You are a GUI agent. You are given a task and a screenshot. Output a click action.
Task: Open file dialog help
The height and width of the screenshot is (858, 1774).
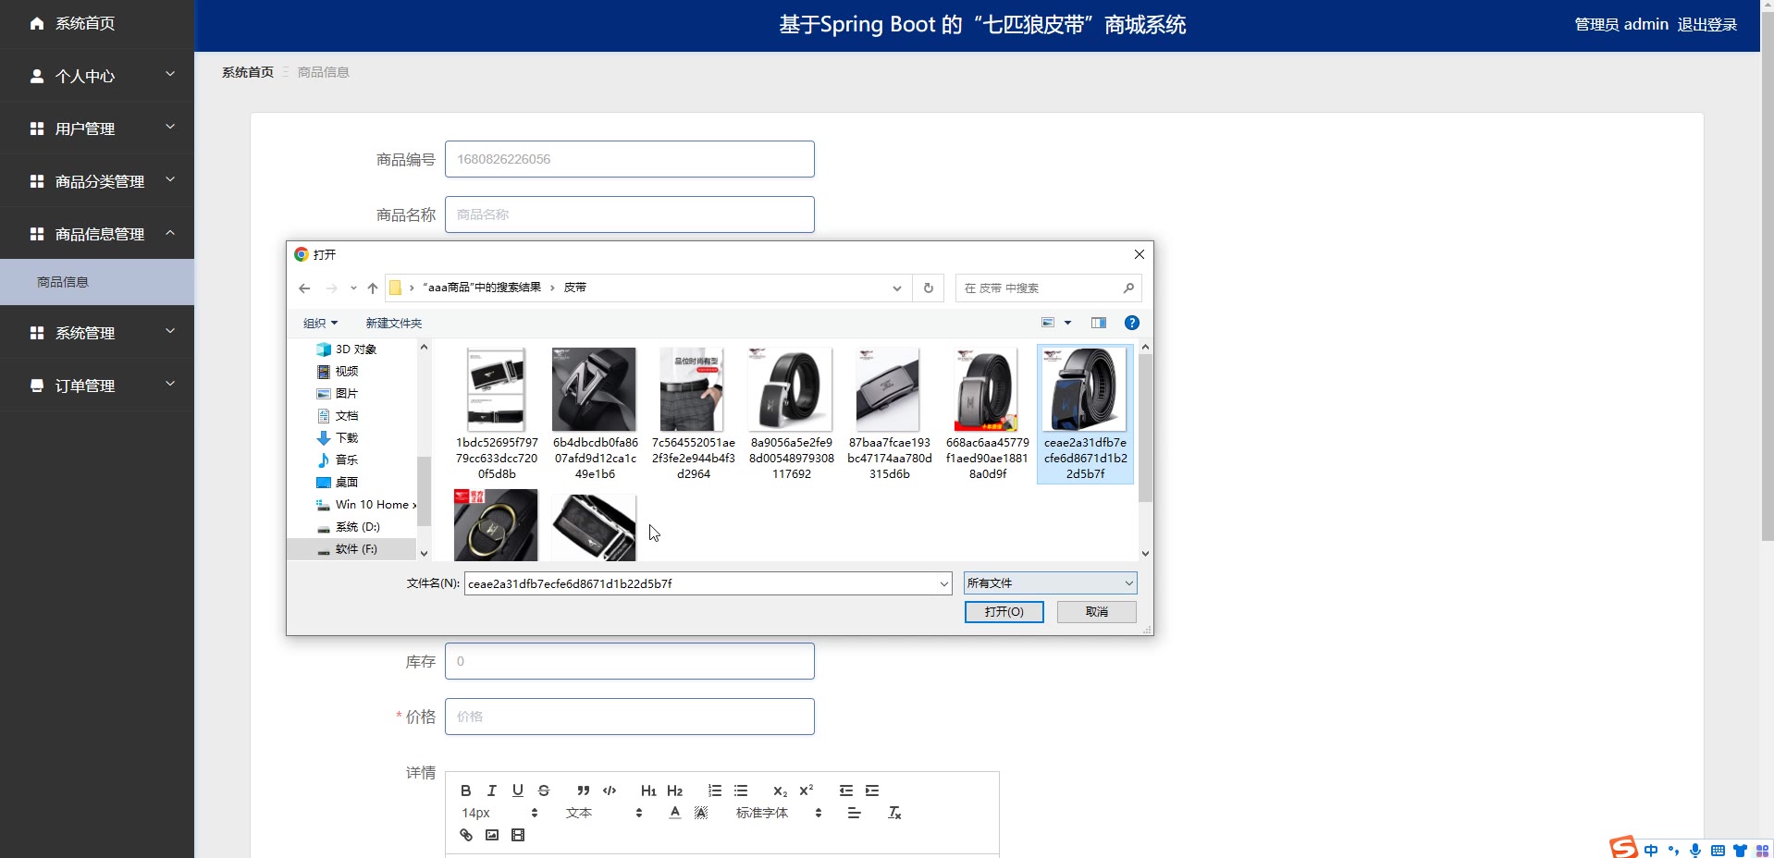(1131, 323)
